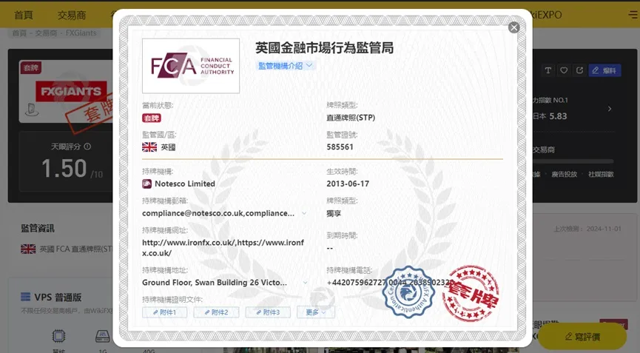This screenshot has height=353, width=640.
Task: Close the FCA license certificate popup
Action: 514,27
